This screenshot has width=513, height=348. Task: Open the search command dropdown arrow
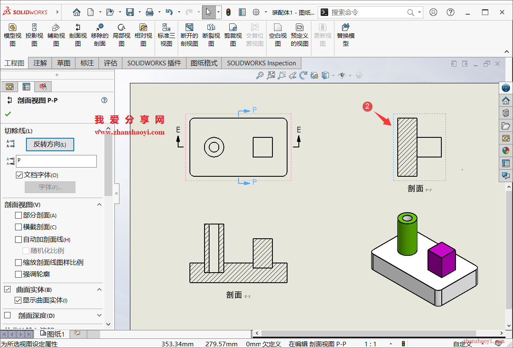(420, 12)
